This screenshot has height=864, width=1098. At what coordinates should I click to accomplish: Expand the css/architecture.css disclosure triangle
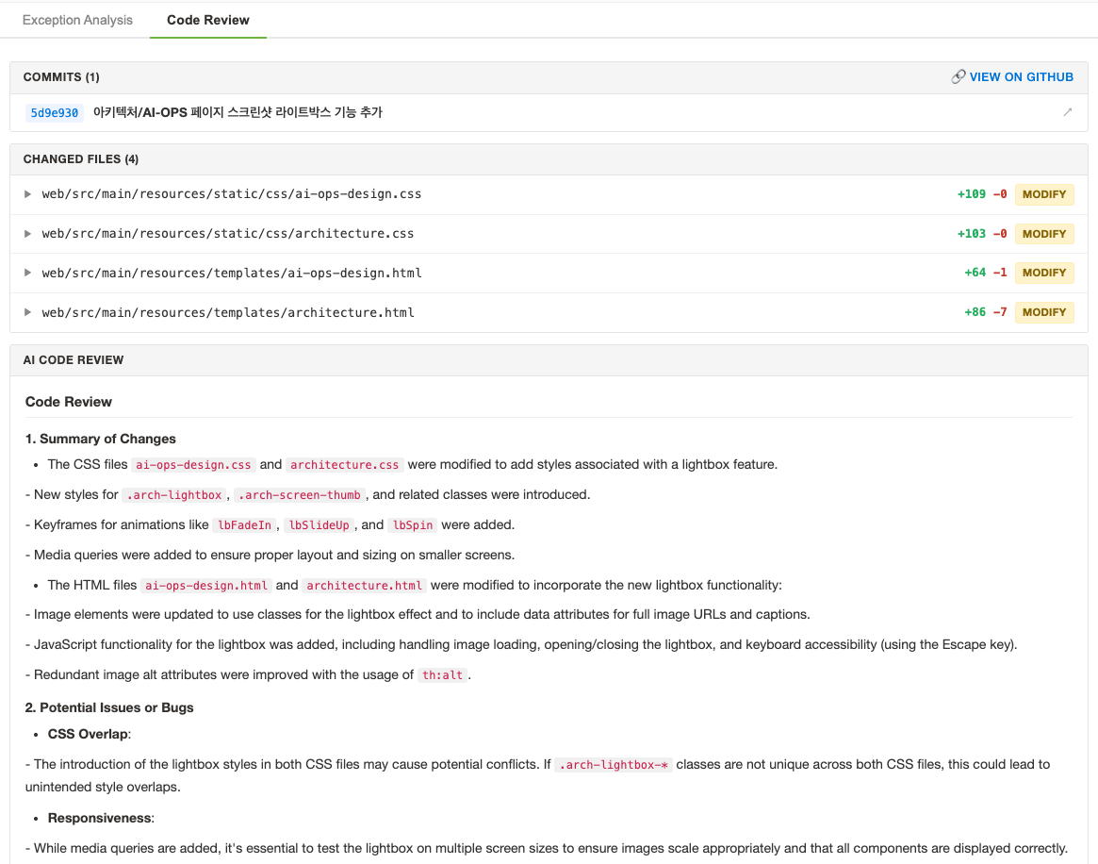[x=28, y=234]
